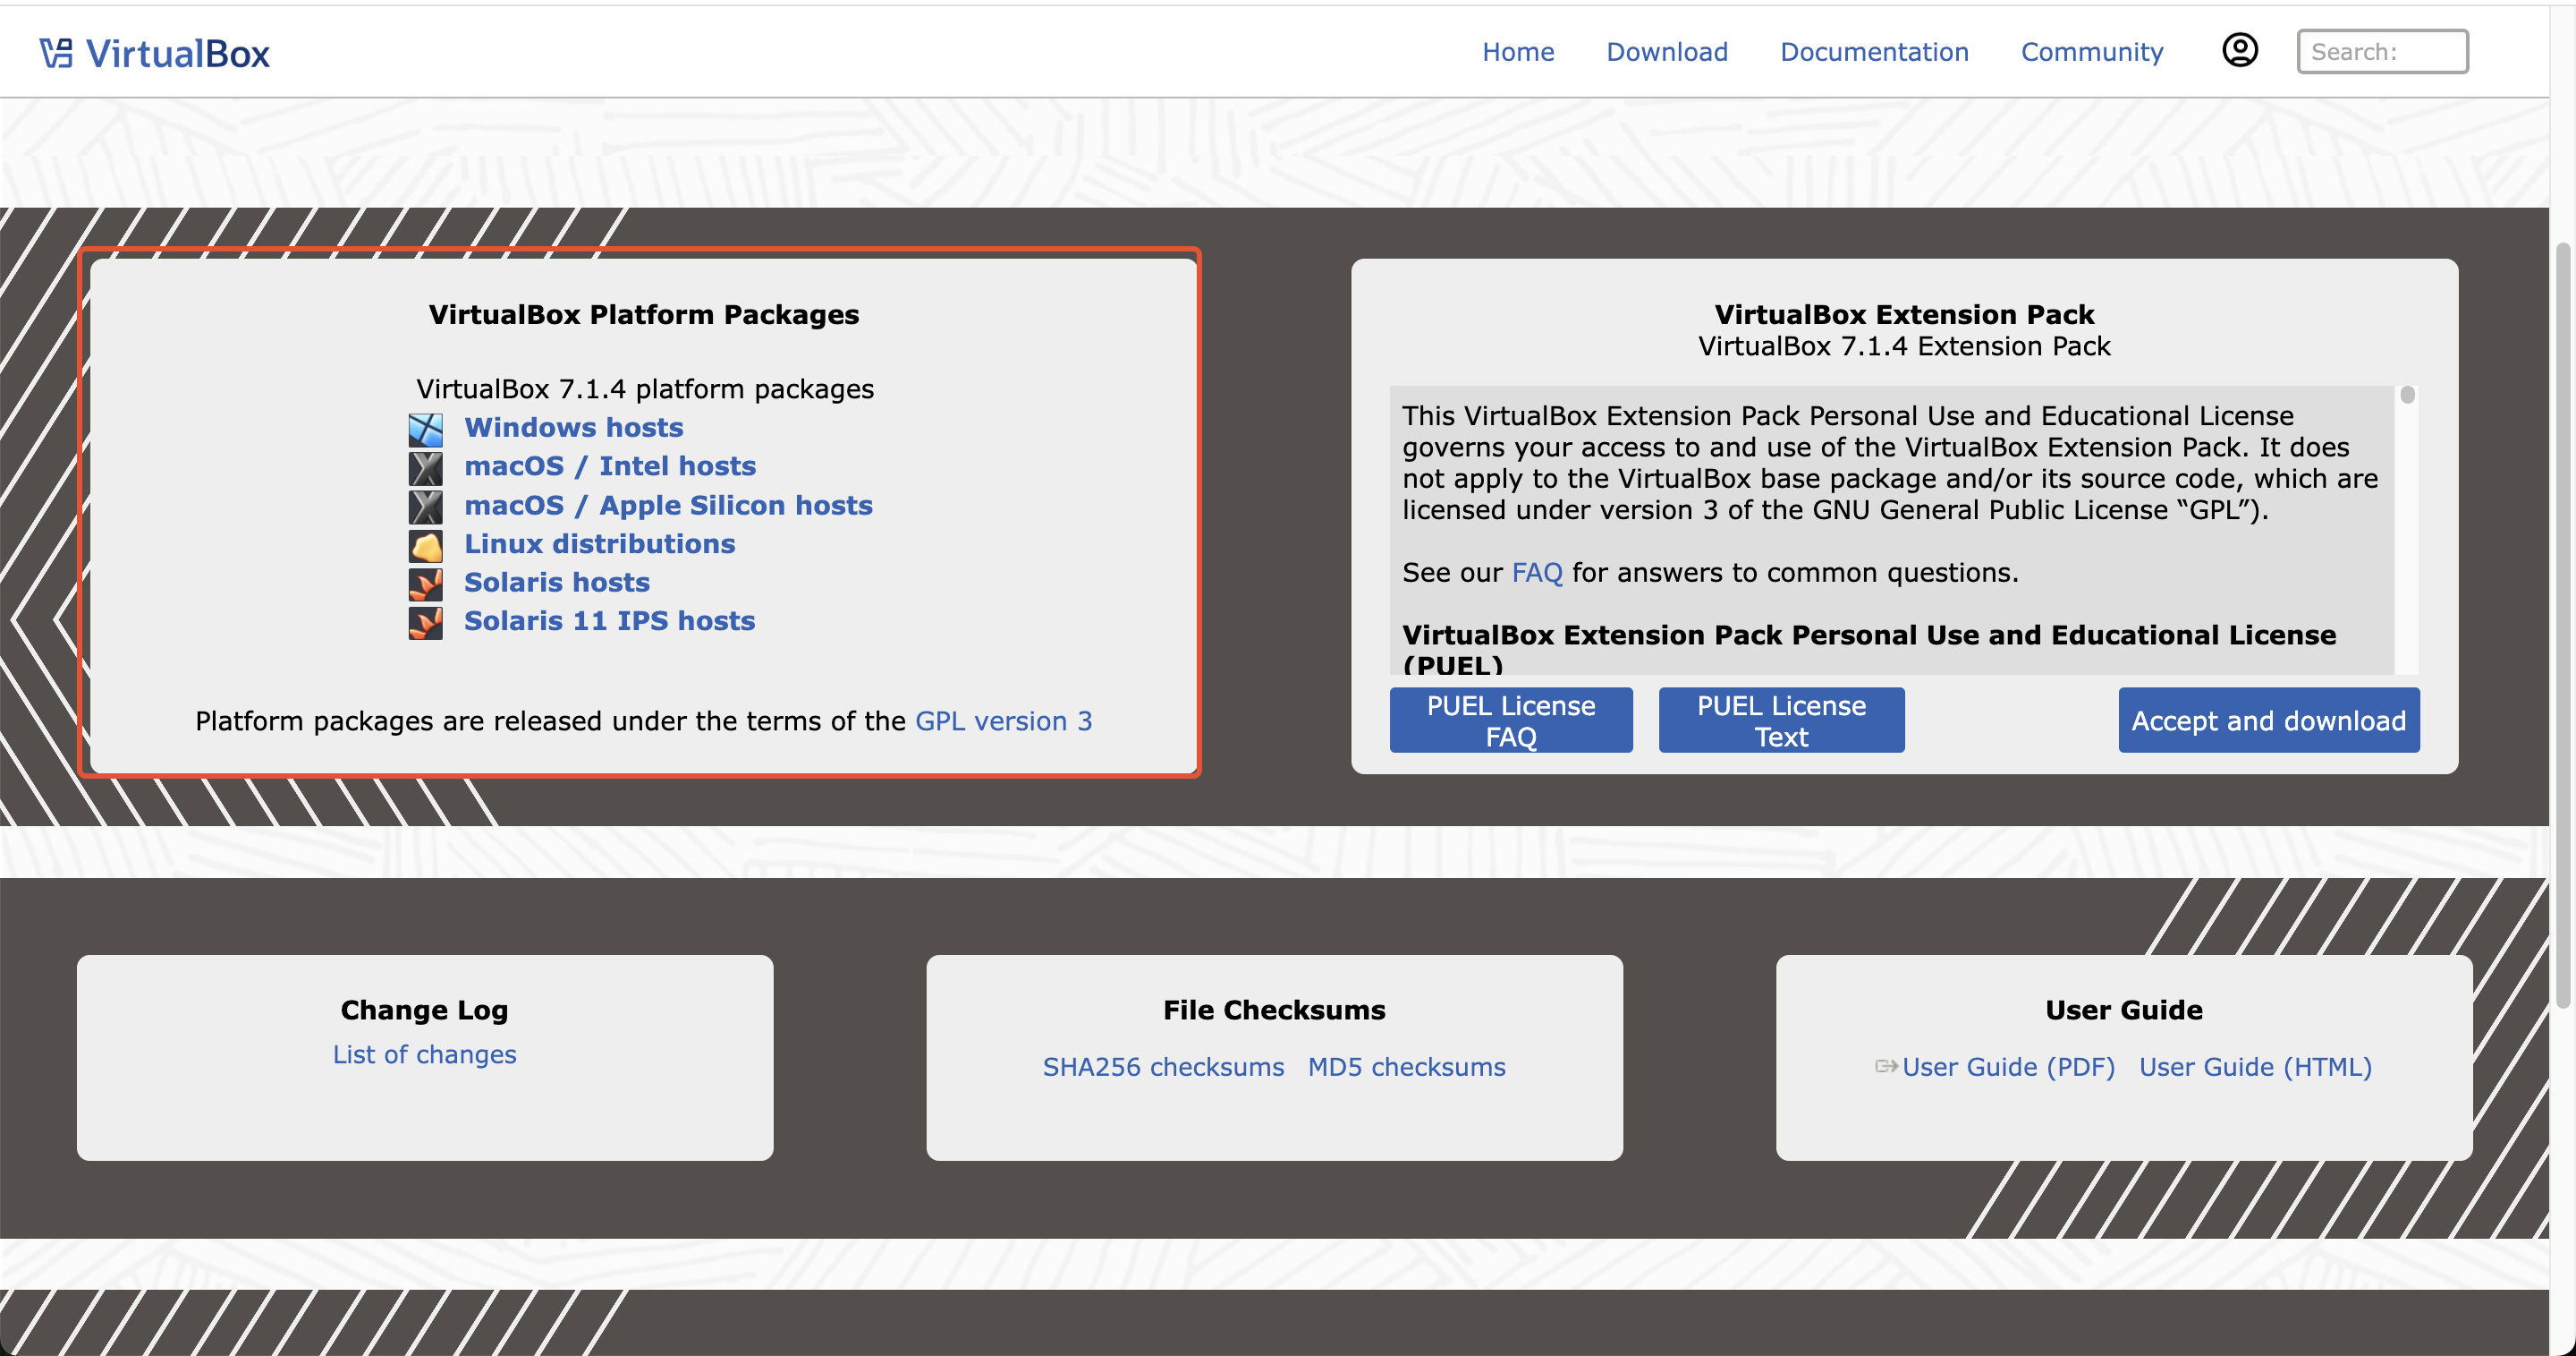This screenshot has height=1356, width=2576.
Task: Go to the Home page
Action: [x=1518, y=52]
